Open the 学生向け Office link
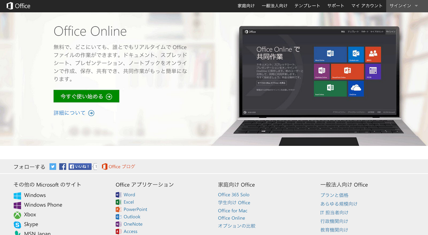 pyautogui.click(x=234, y=203)
